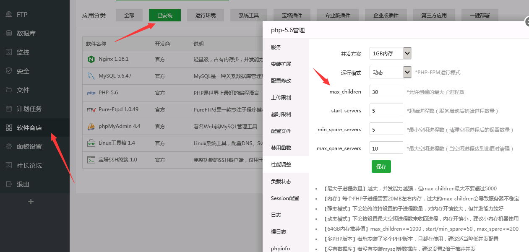This screenshot has height=252, width=529.
Task: Select the 已安装 category tab
Action: [x=165, y=15]
